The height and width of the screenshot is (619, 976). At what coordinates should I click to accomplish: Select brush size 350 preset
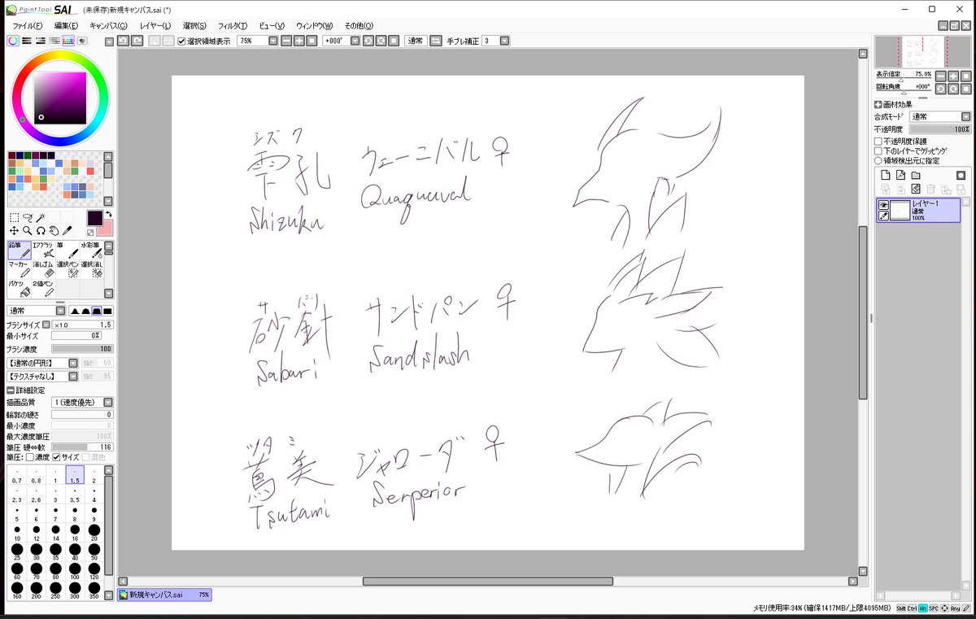coord(94,591)
